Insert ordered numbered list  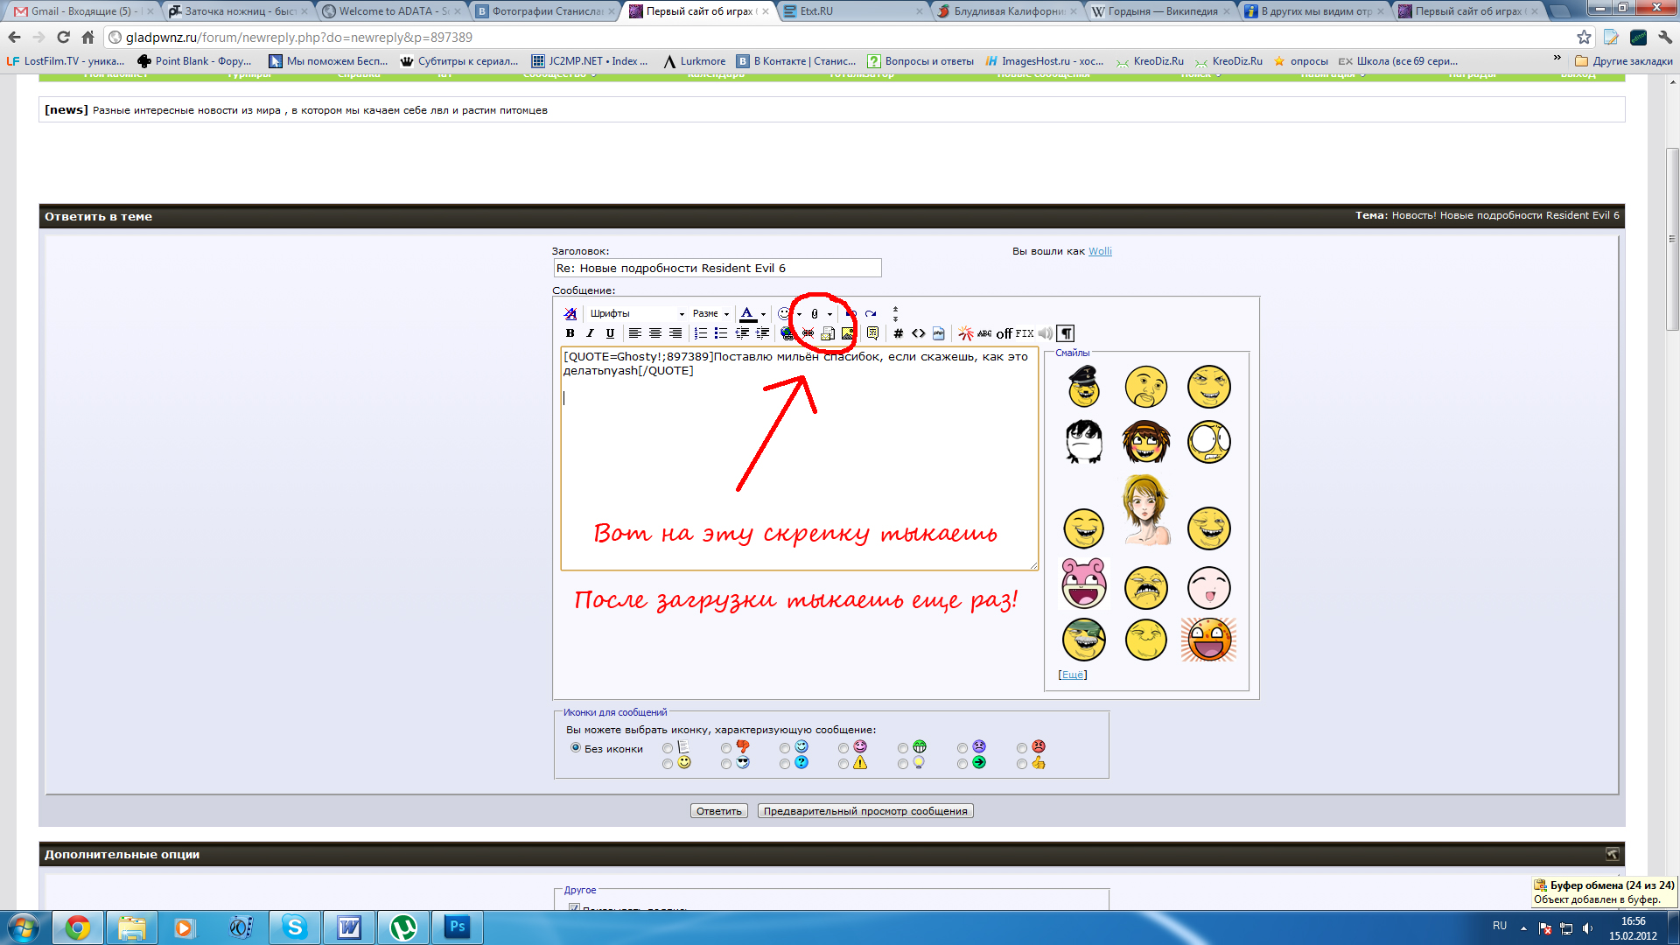[701, 333]
